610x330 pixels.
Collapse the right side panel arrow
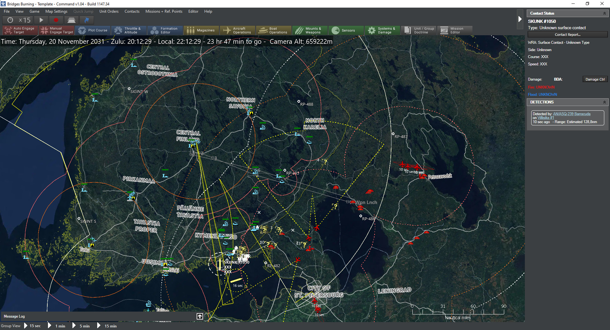click(520, 19)
